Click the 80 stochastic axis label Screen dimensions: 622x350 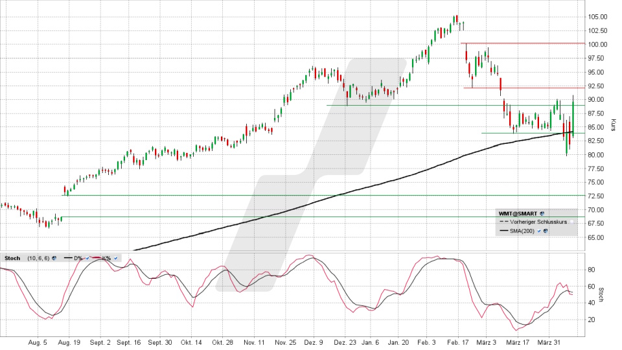[x=591, y=270]
